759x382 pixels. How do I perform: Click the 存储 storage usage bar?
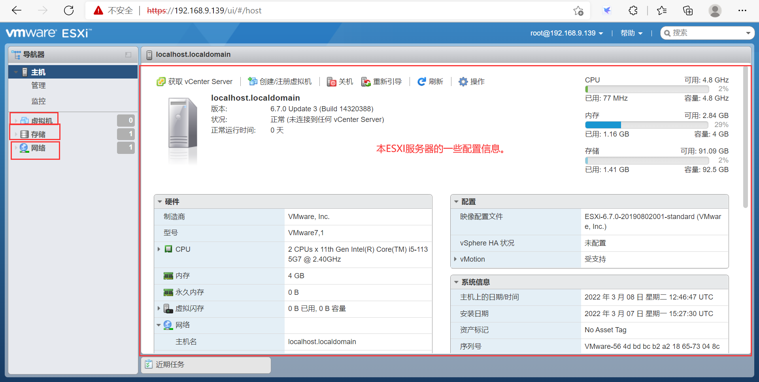pyautogui.click(x=647, y=161)
